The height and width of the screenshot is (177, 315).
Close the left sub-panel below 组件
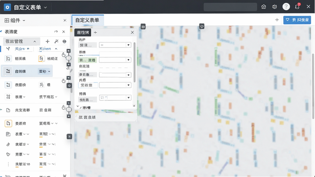tap(64, 32)
